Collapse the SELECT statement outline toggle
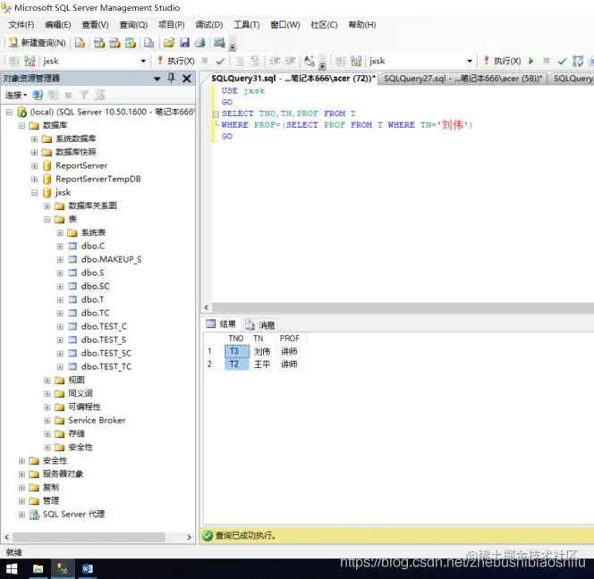The image size is (594, 579). [x=216, y=113]
